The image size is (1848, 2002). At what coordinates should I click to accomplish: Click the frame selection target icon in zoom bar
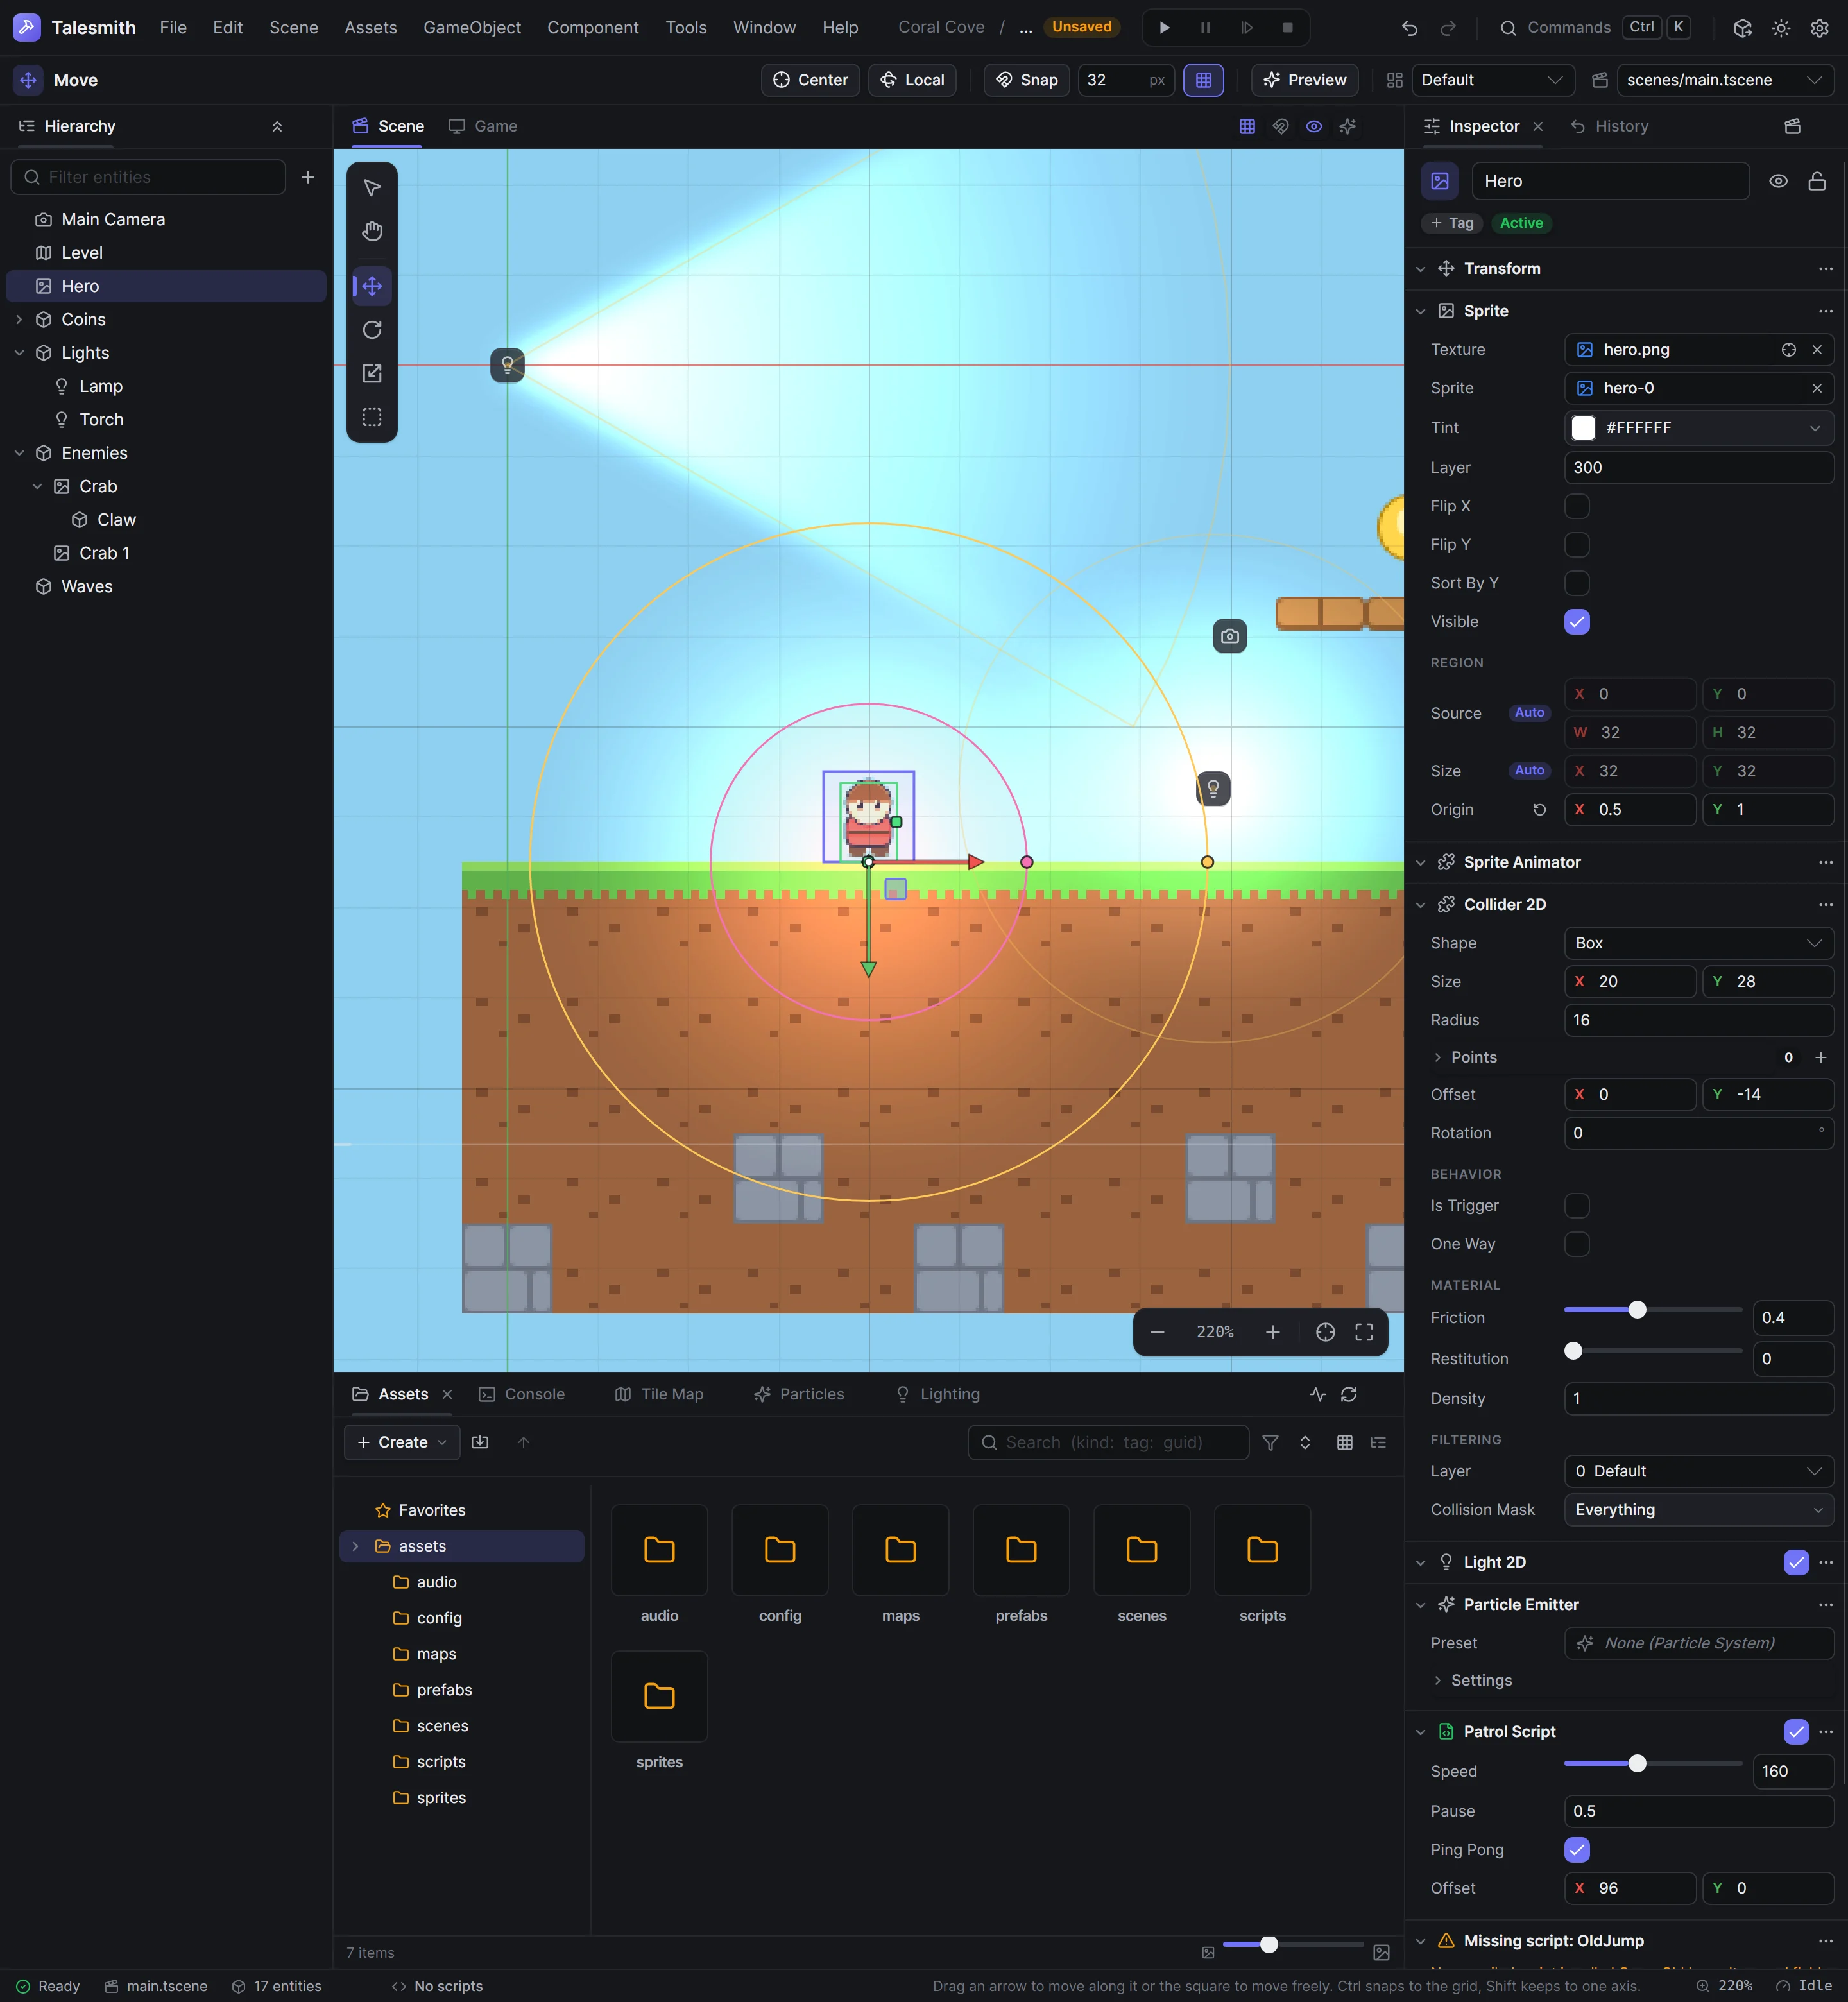(x=1325, y=1332)
